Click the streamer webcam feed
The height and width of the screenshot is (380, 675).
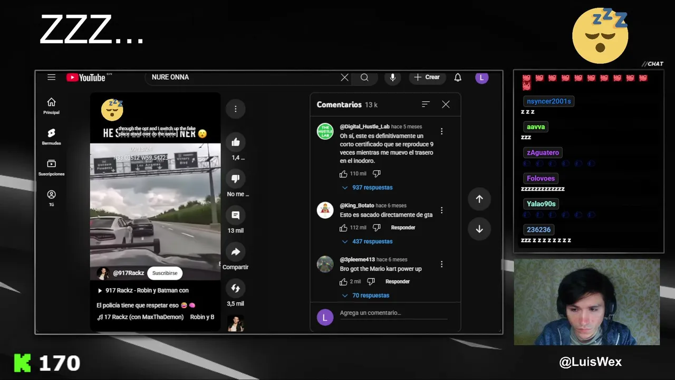click(x=587, y=302)
